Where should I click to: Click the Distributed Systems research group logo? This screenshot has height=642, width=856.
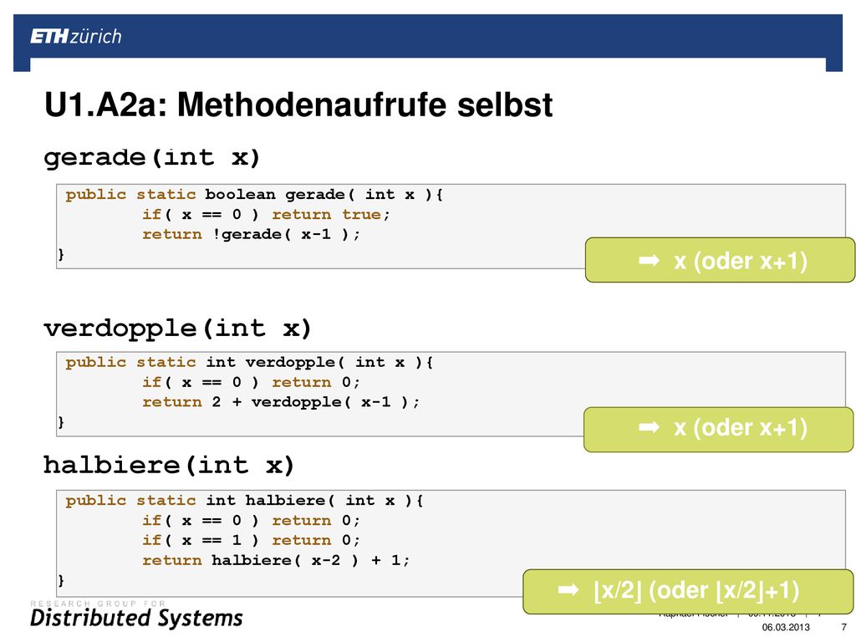136,614
